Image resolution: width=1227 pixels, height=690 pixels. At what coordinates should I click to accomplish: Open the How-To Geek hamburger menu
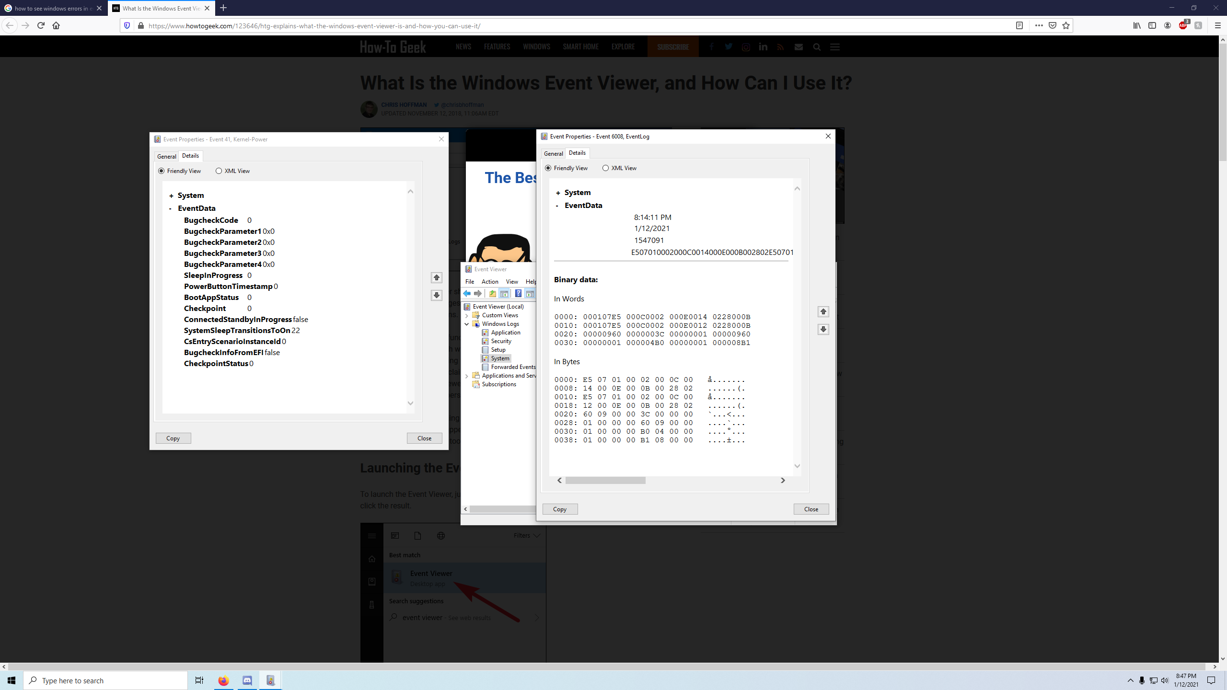[835, 47]
